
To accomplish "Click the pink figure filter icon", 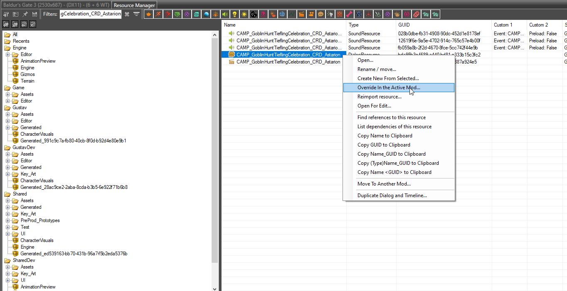I will [263, 14].
